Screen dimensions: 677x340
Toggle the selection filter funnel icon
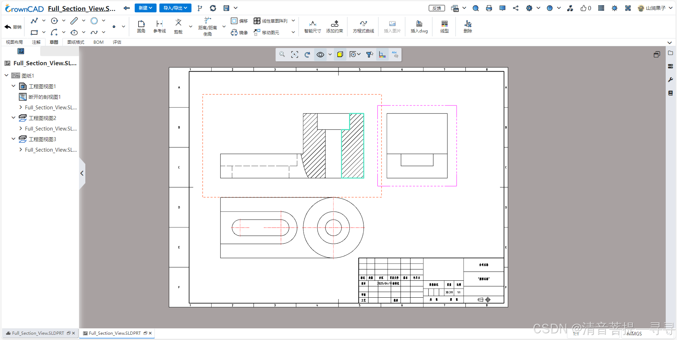pos(370,55)
